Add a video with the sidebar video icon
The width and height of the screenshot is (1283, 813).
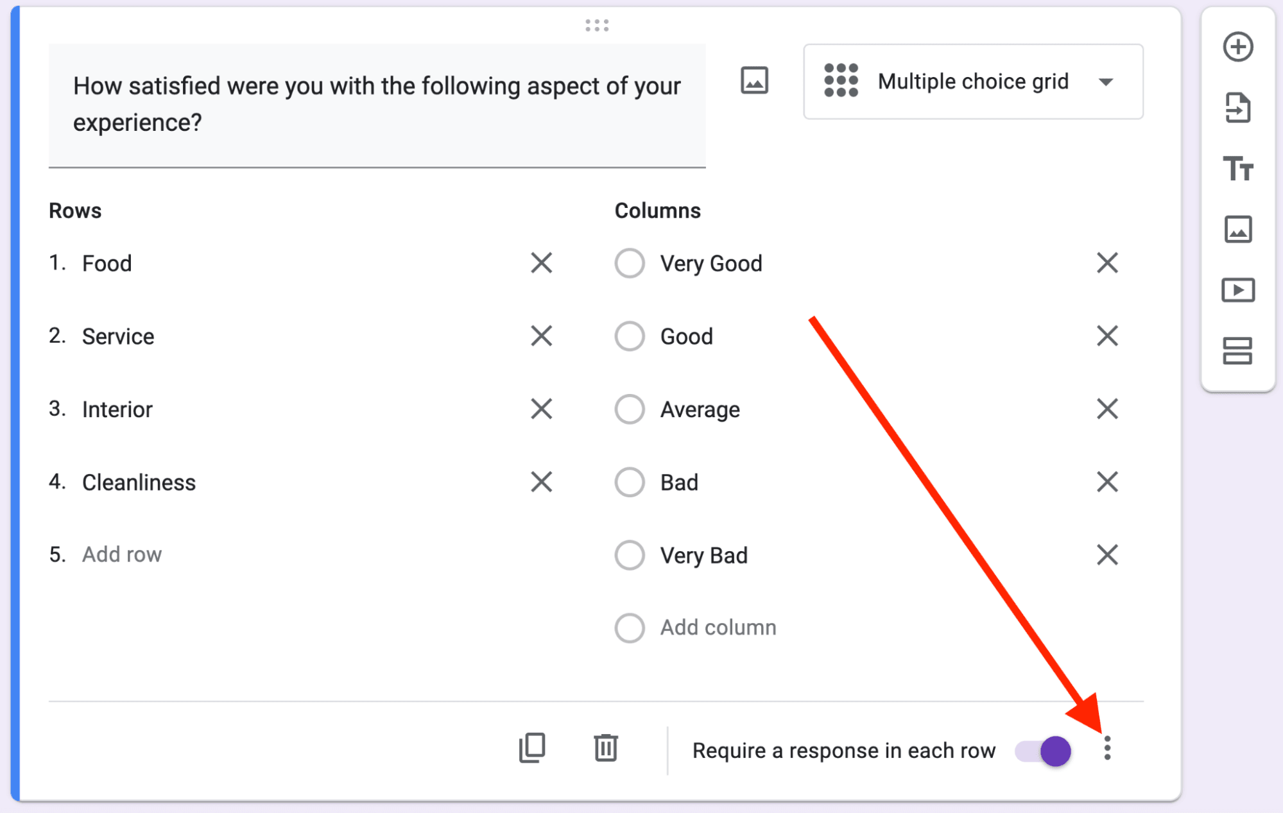pyautogui.click(x=1237, y=290)
